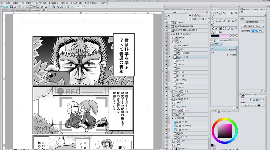Viewport: 270px width, 150px height.
Task: Click the trash icon to delete layer
Action: tap(209, 19)
